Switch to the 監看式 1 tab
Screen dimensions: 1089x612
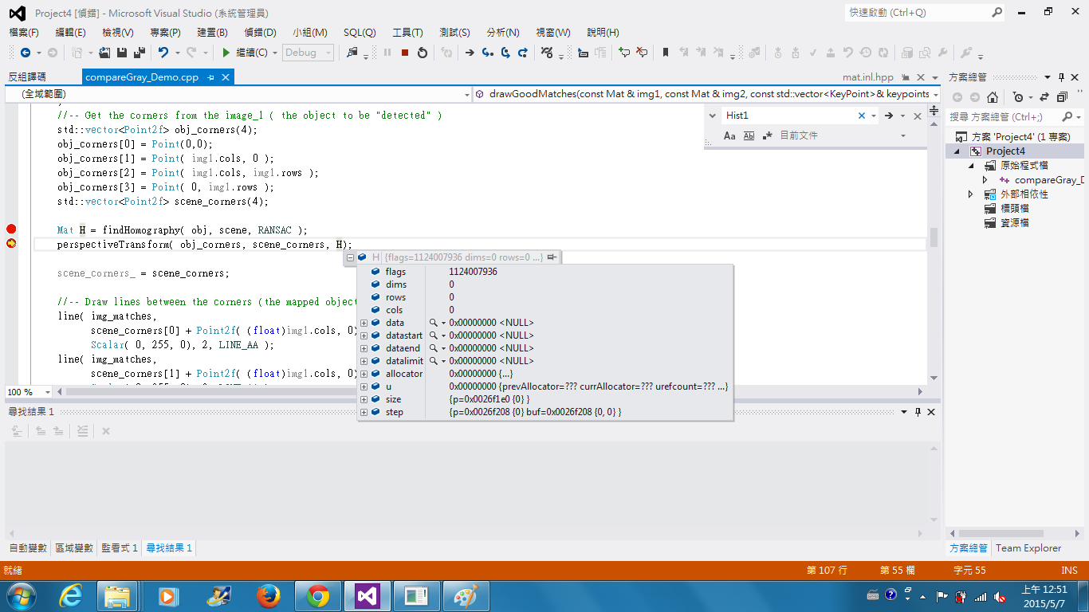[120, 548]
